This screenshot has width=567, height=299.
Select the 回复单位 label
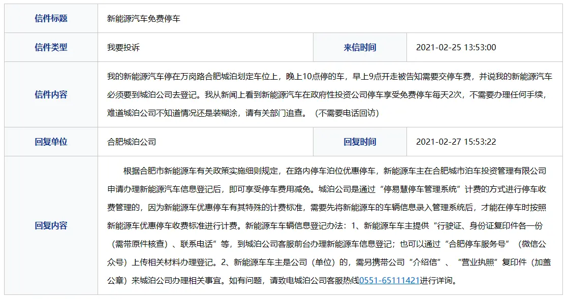(51, 142)
